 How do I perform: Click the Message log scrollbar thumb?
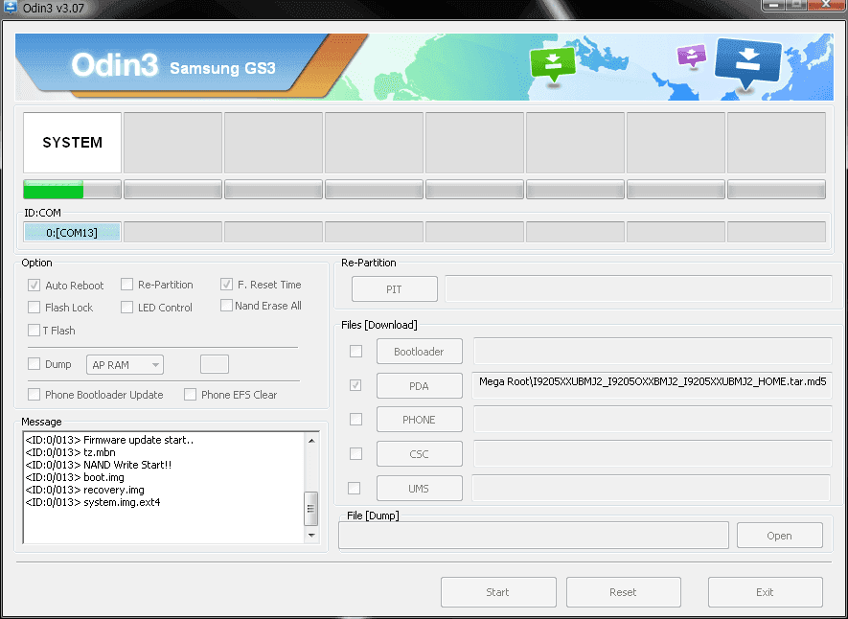pos(311,509)
